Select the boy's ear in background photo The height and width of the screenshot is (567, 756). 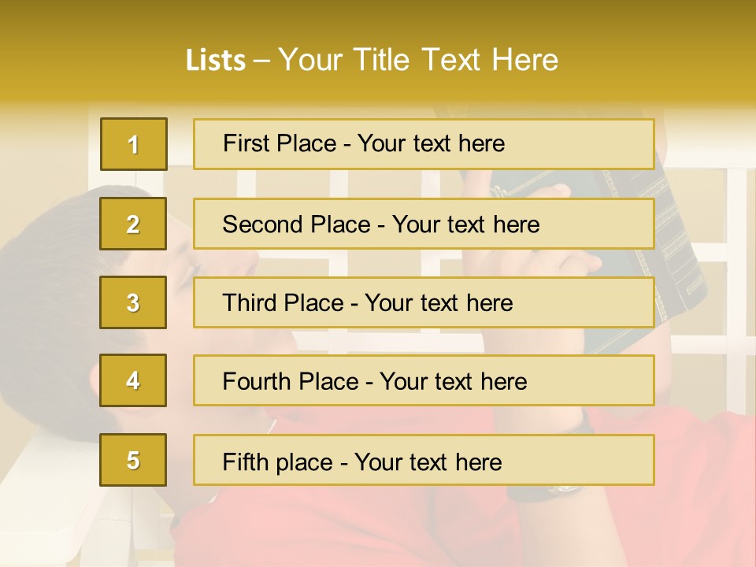(x=94, y=381)
